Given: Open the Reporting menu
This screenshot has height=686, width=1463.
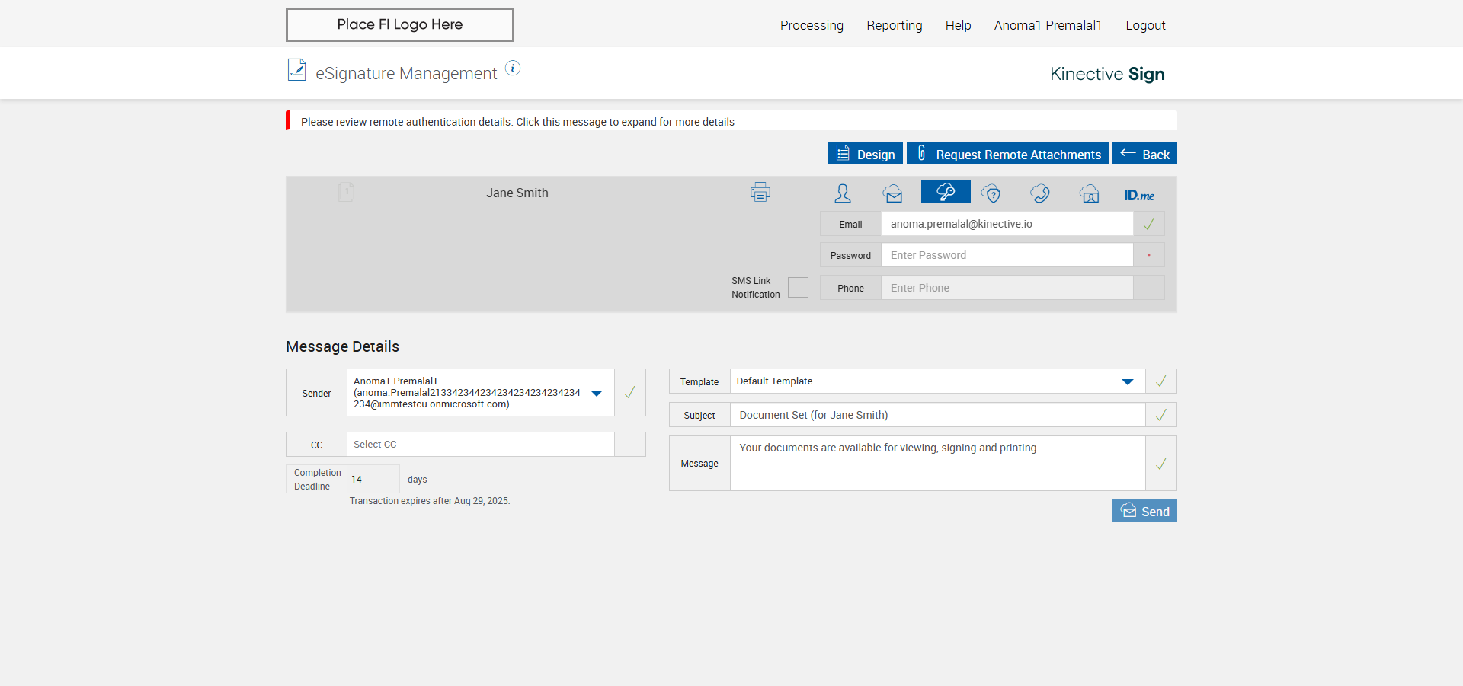Looking at the screenshot, I should pyautogui.click(x=895, y=25).
